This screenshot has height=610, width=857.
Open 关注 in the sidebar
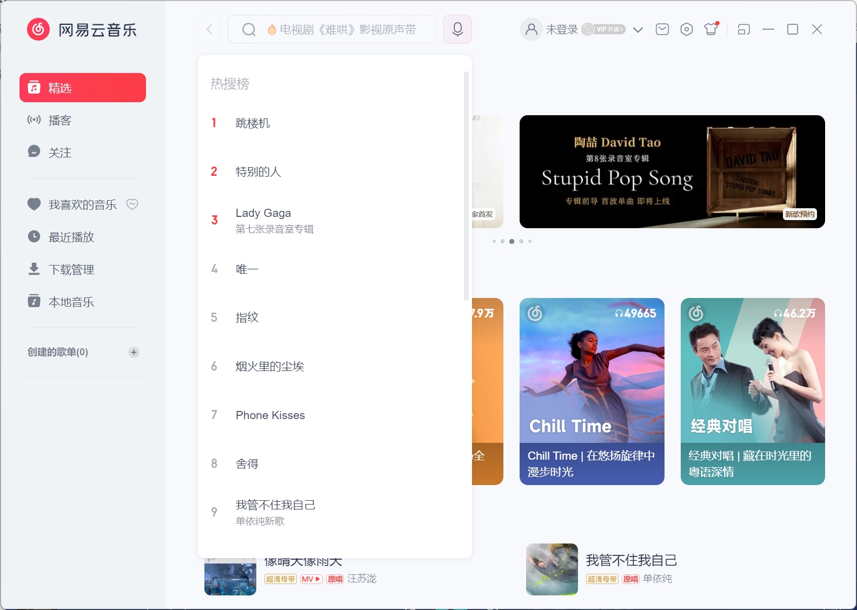[x=83, y=152]
